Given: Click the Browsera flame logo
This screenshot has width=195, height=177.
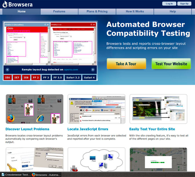Looking at the screenshot, I should [5, 4].
